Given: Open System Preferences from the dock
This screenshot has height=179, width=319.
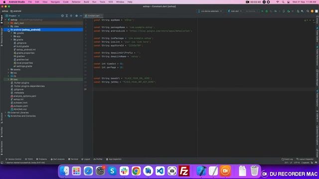Looking at the screenshot, I should (x=100, y=171).
